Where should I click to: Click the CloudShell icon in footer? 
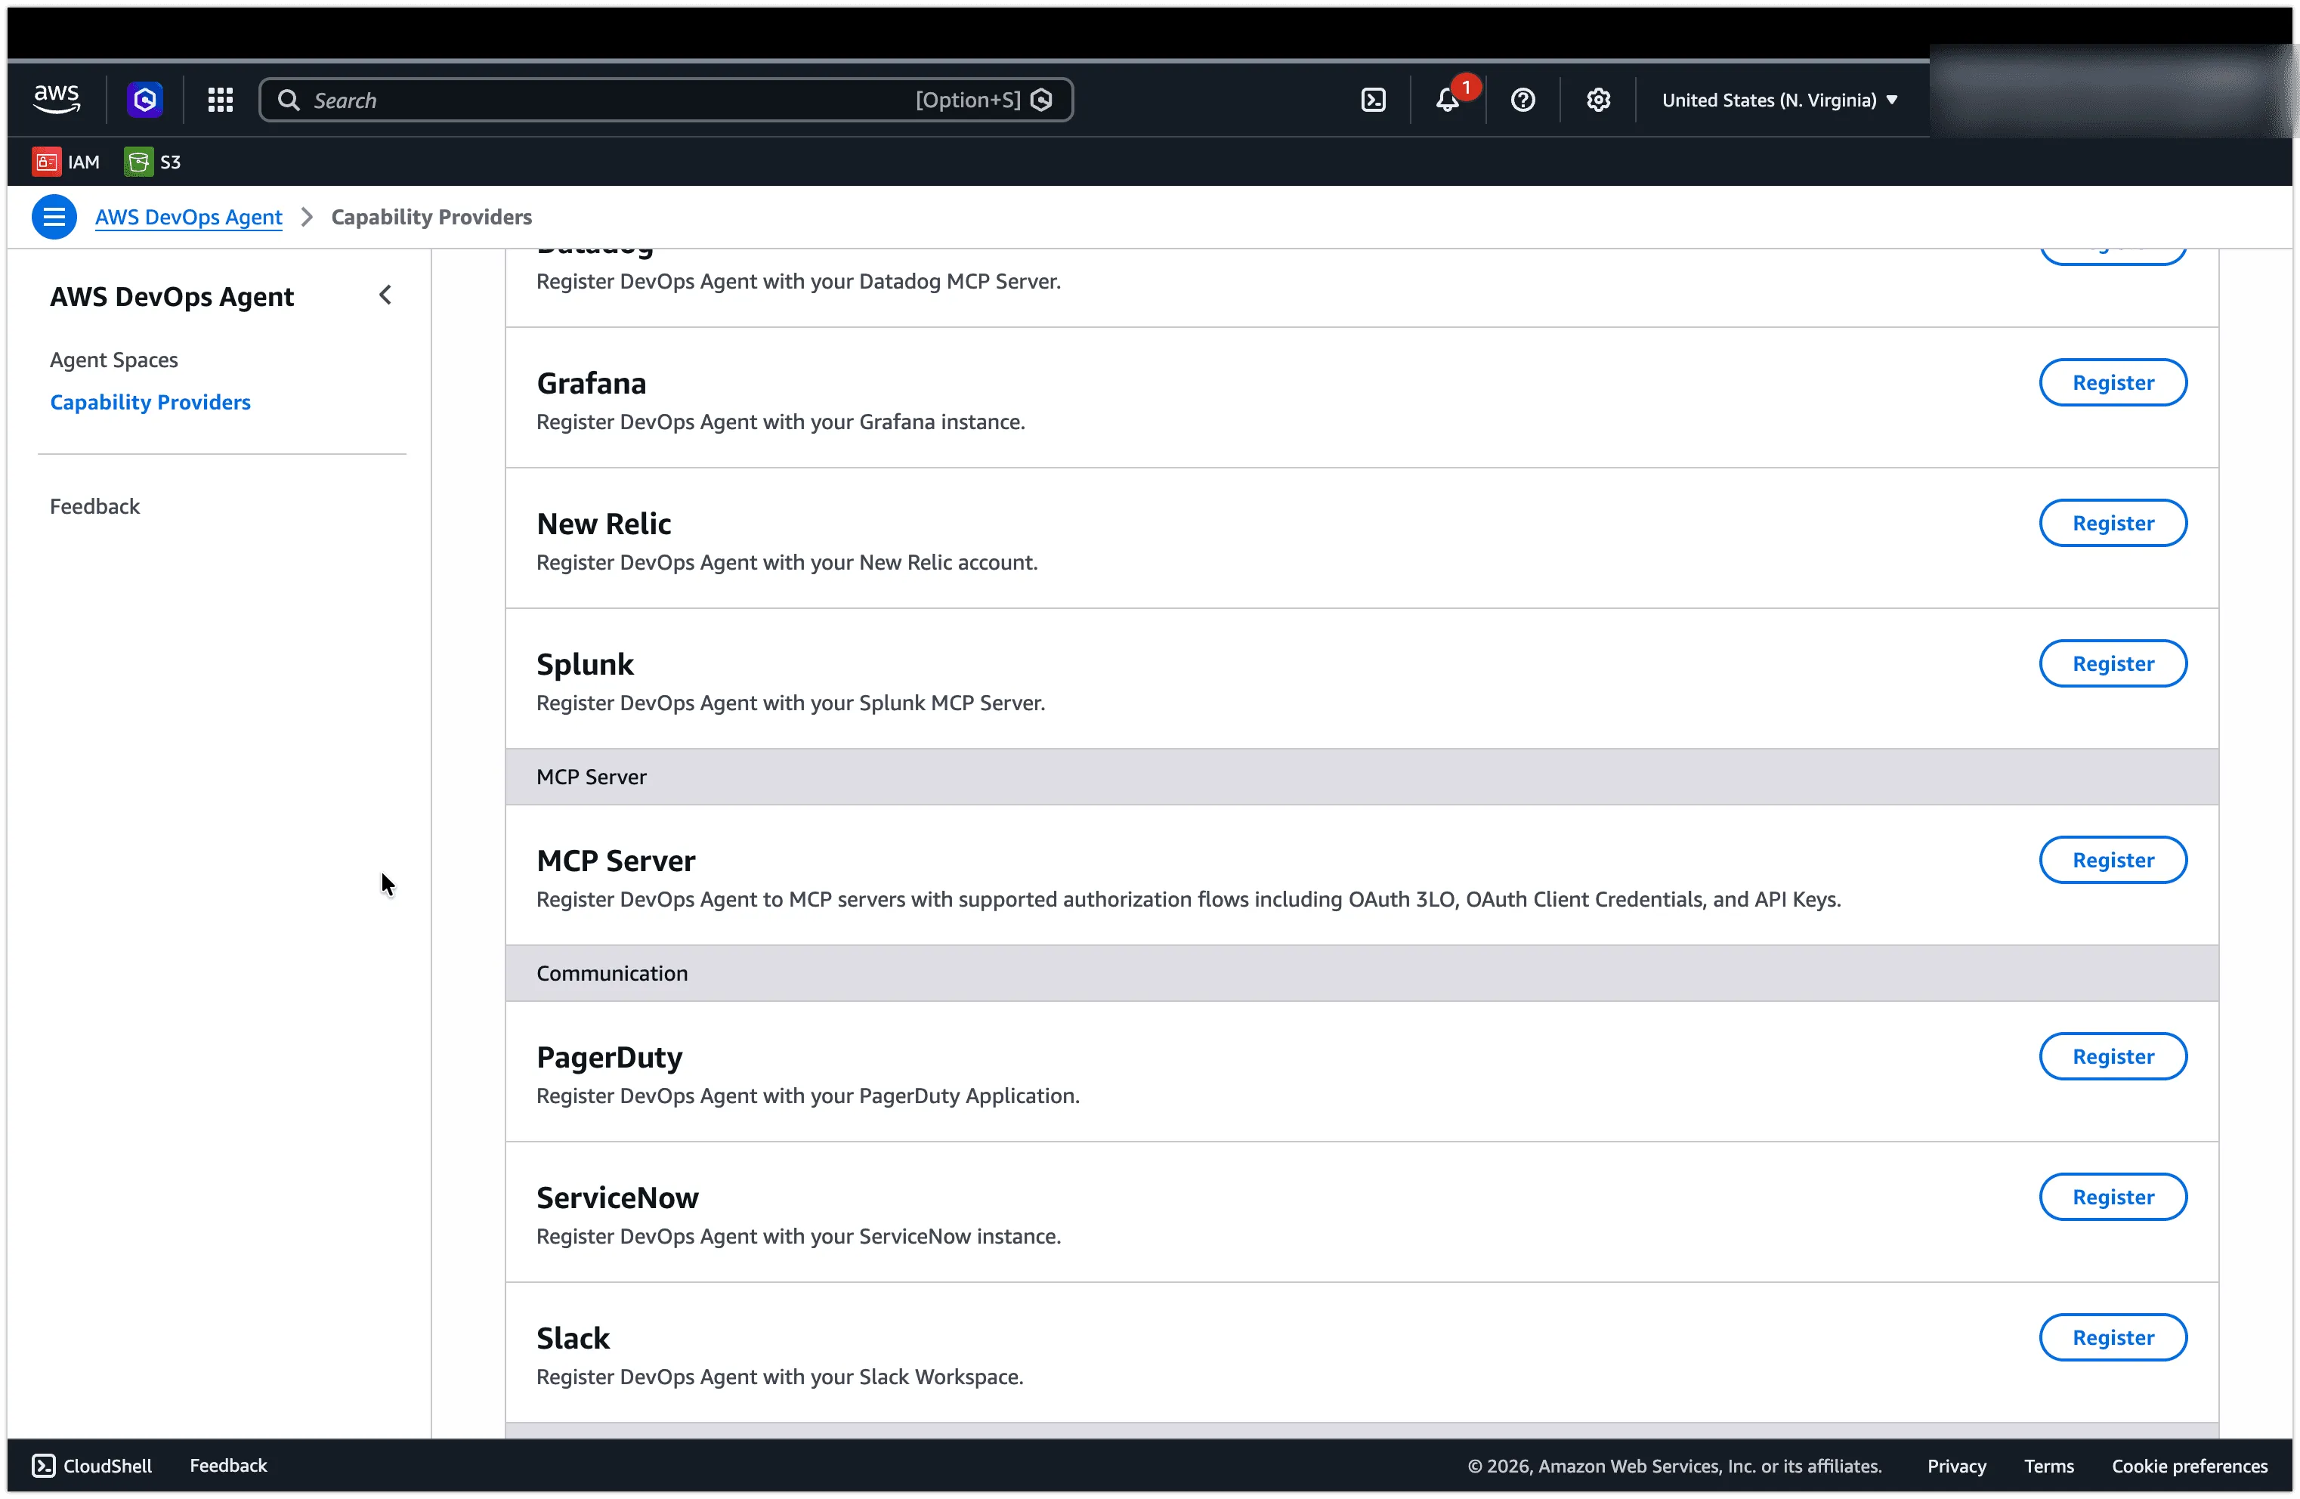coord(44,1465)
